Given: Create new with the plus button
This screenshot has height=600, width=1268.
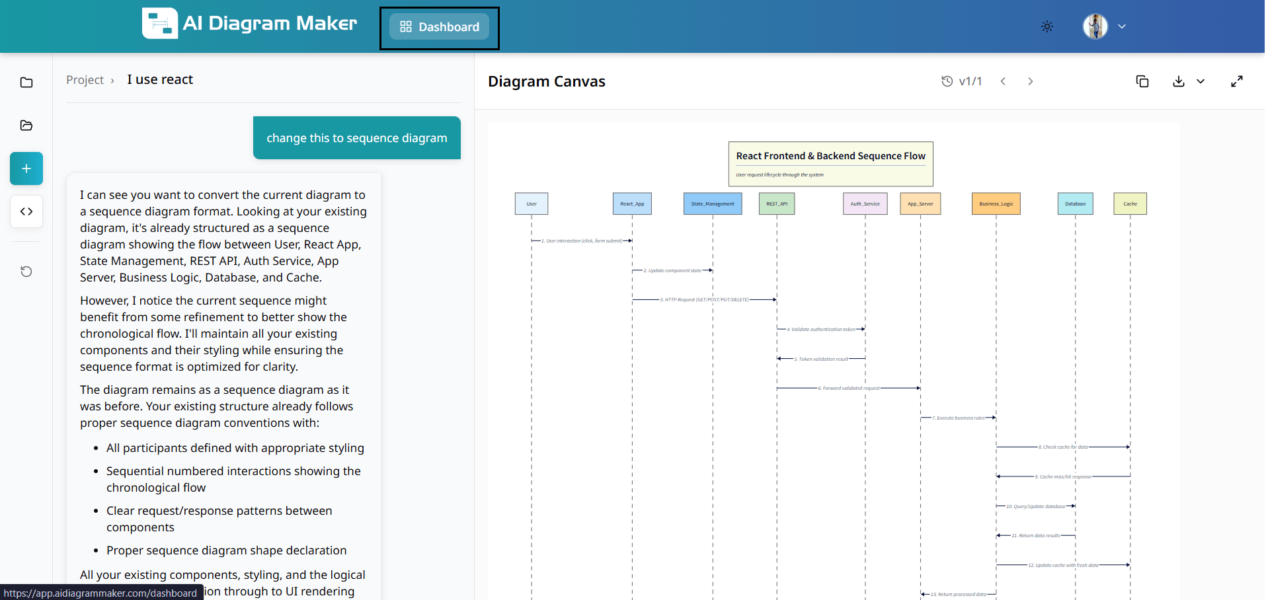Looking at the screenshot, I should (26, 169).
